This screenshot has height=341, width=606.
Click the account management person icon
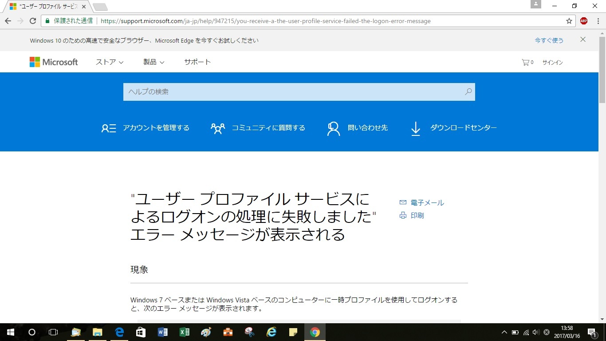click(x=109, y=128)
